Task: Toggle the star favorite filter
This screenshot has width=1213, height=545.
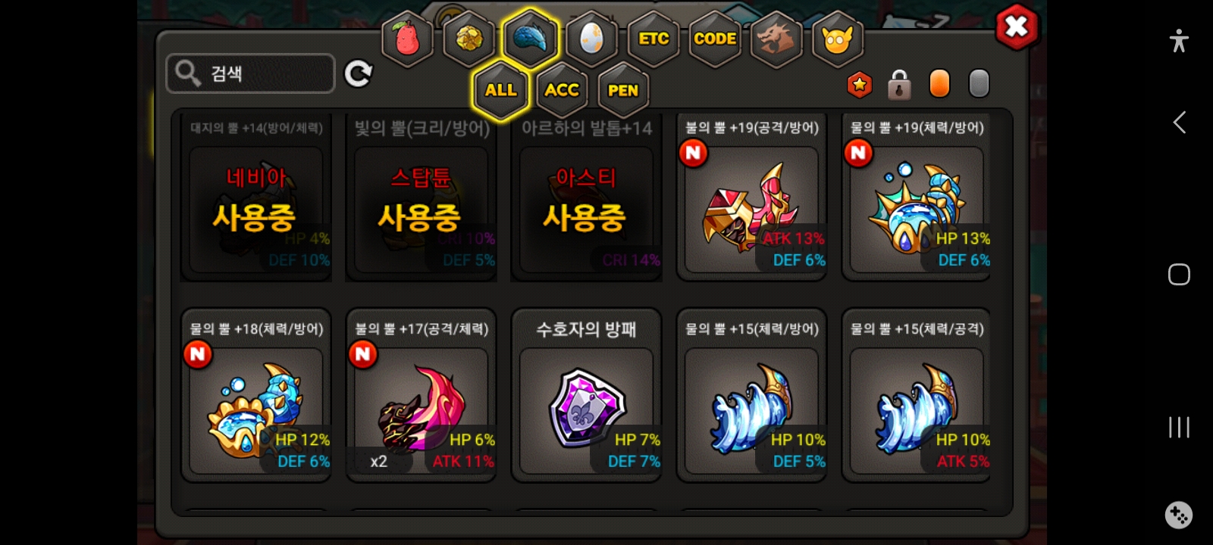Action: (860, 85)
